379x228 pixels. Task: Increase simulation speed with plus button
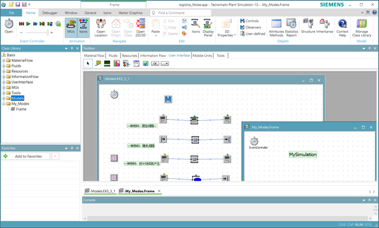52,32
